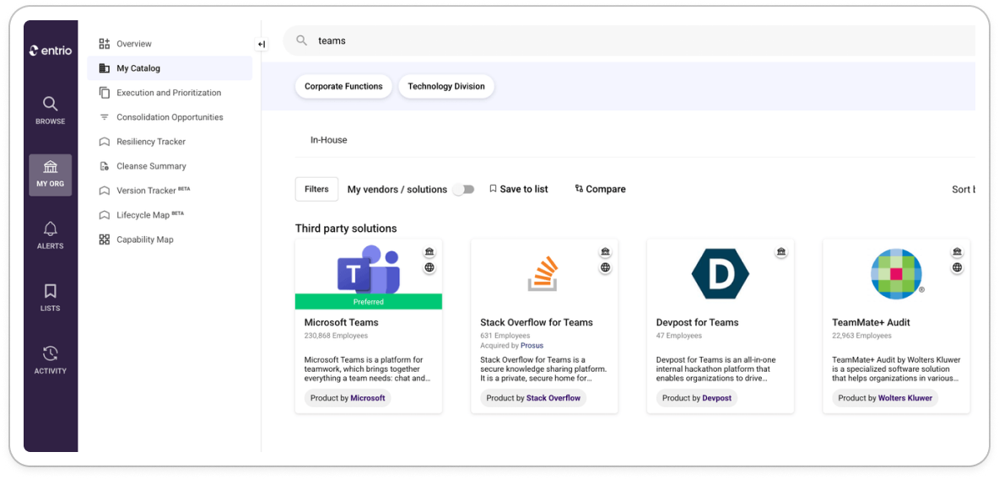Toggle My vendors / solutions switch

(x=463, y=190)
